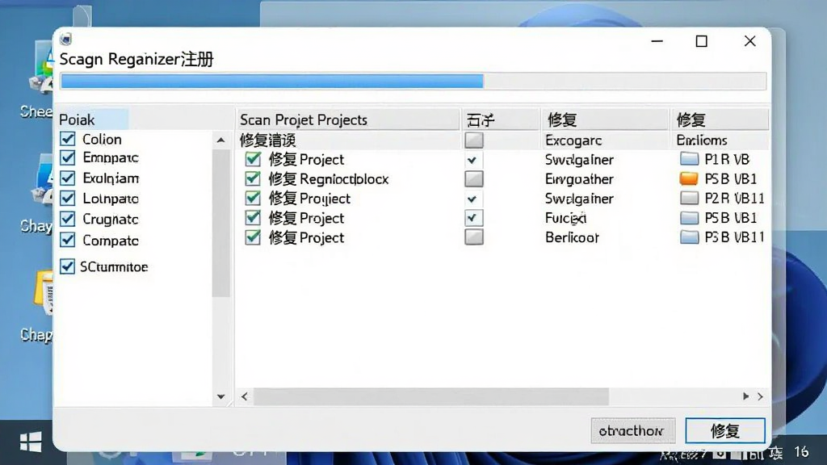This screenshot has width=827, height=465.
Task: Click the P1R VB text label
Action: tap(727, 159)
